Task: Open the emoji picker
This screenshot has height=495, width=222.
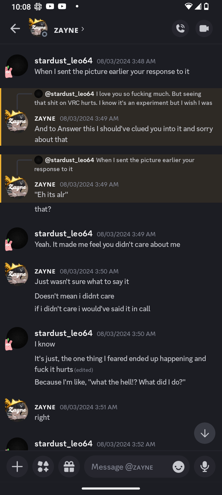Action: [x=178, y=467]
